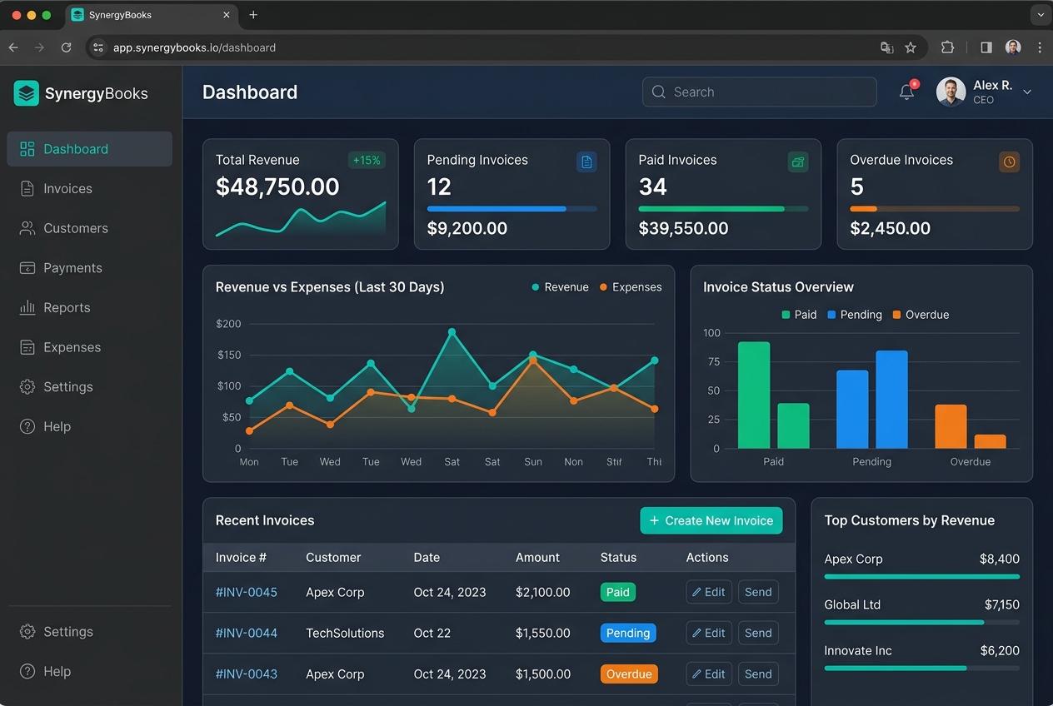
Task: Click Chrome profile avatar in toolbar
Action: pyautogui.click(x=1013, y=47)
